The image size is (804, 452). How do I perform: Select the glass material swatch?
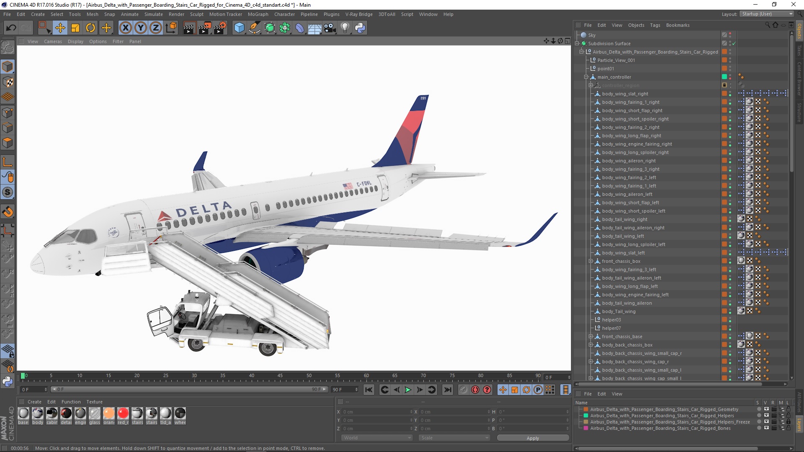click(95, 413)
